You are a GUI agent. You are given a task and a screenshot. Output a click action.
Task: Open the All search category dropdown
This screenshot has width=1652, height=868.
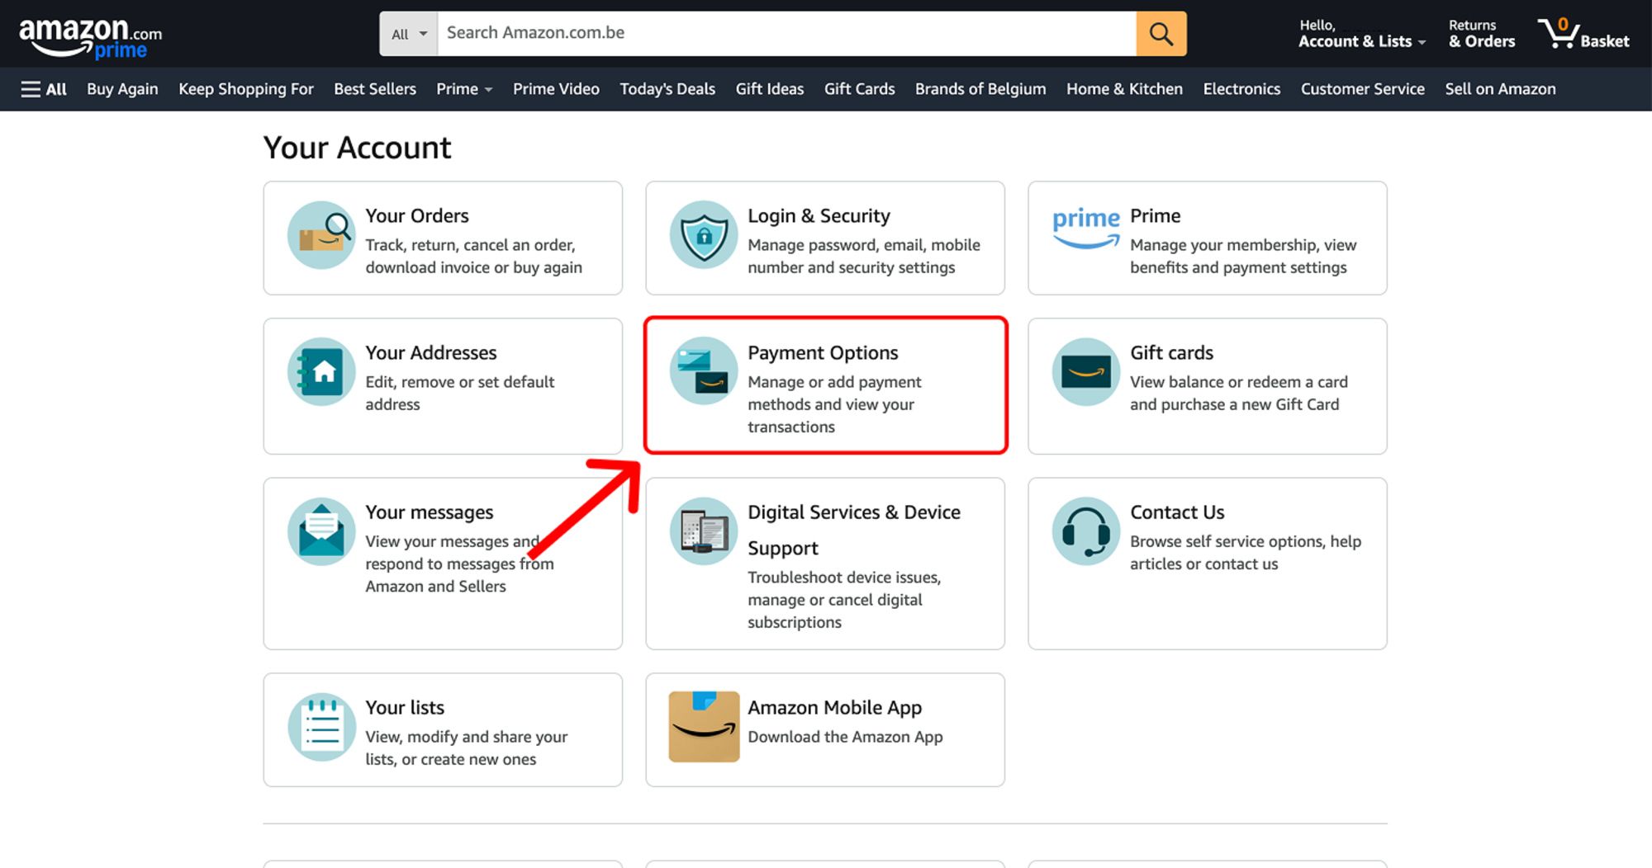pyautogui.click(x=409, y=34)
